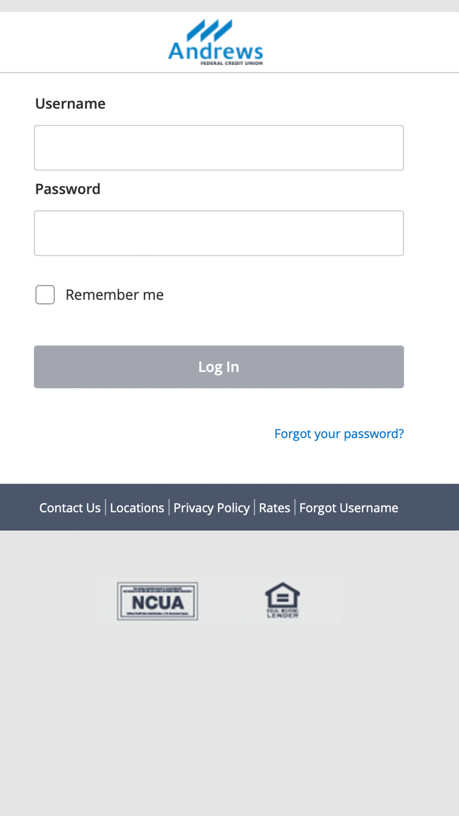This screenshot has height=816, width=459.
Task: Click the Equal Housing Lender house icon
Action: click(x=282, y=600)
